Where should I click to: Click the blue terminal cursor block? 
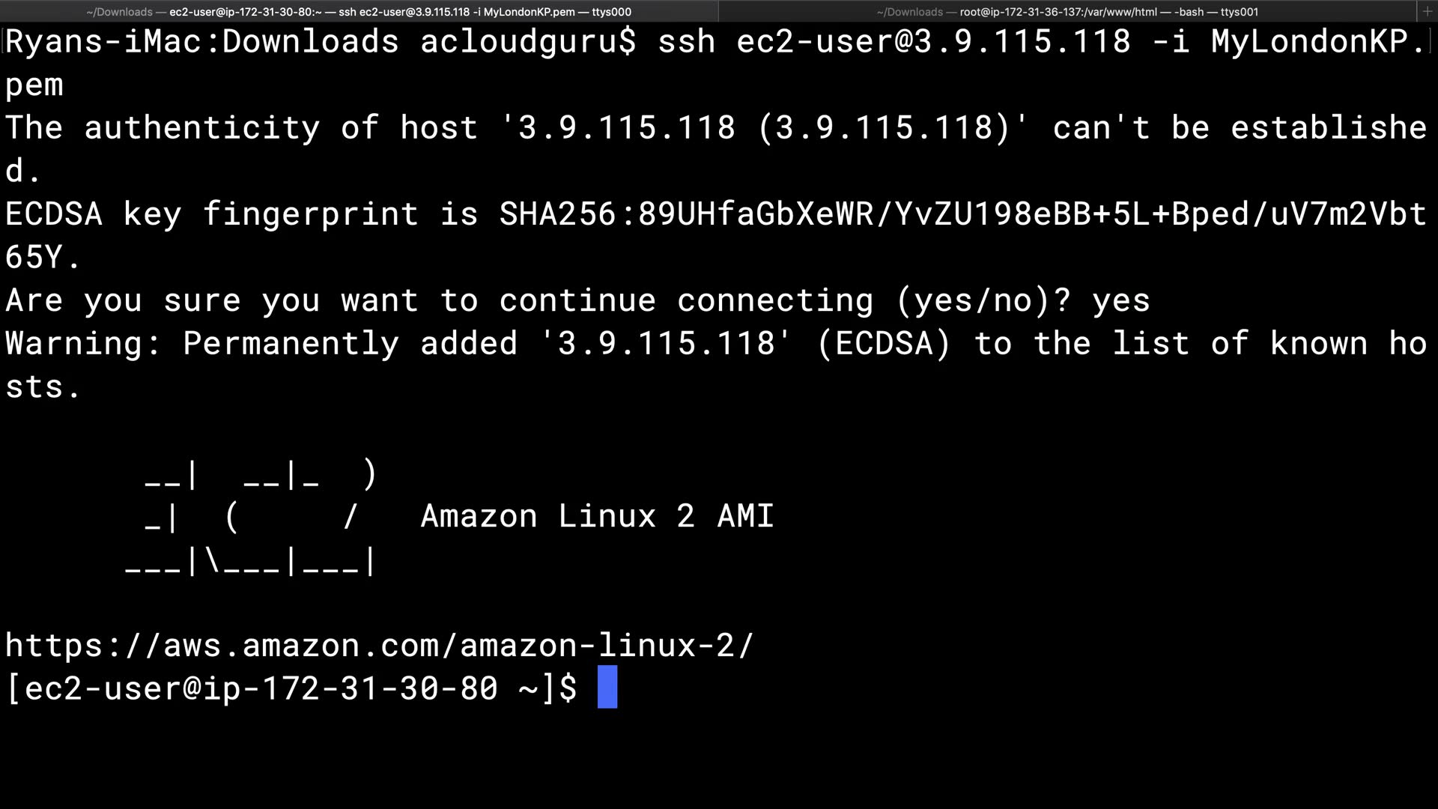pos(607,687)
